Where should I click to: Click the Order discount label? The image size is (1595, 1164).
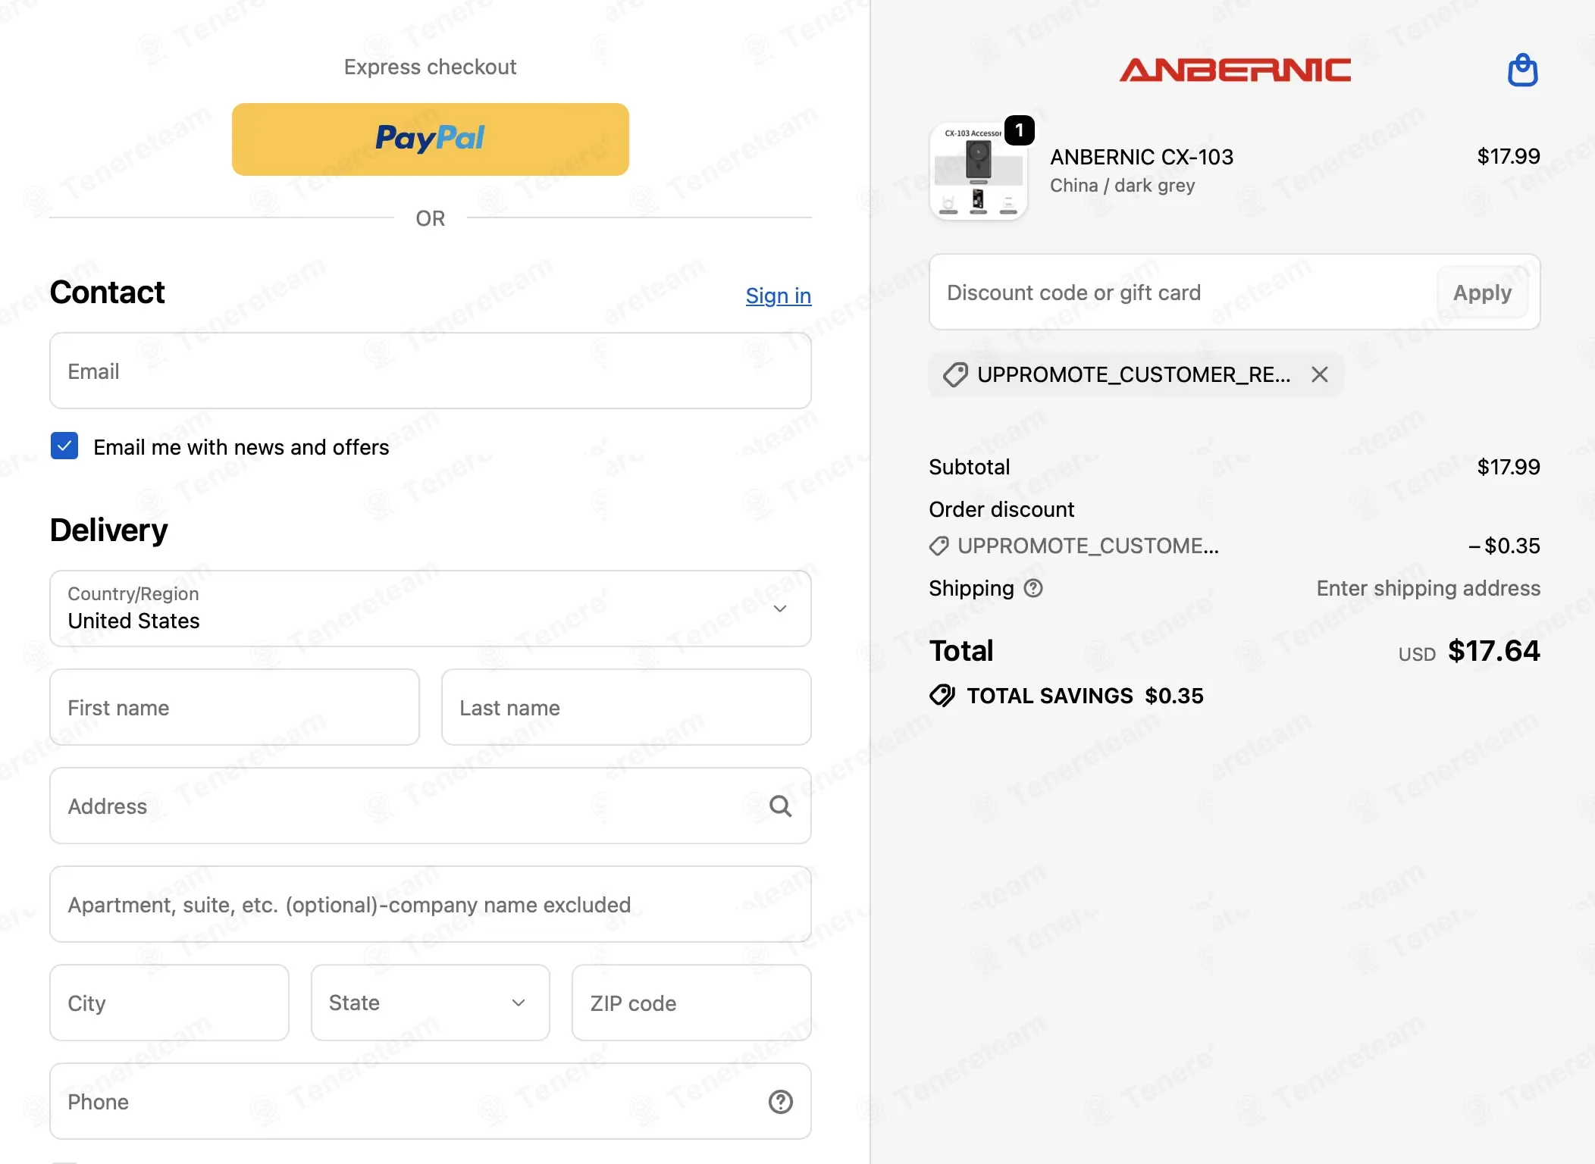(x=1001, y=509)
